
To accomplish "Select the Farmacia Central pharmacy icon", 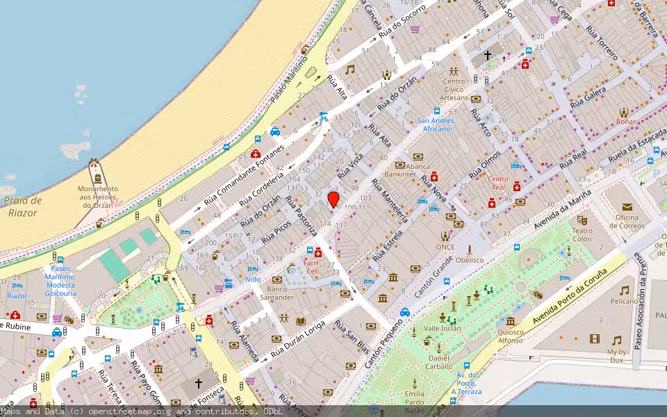I will coord(318,253).
